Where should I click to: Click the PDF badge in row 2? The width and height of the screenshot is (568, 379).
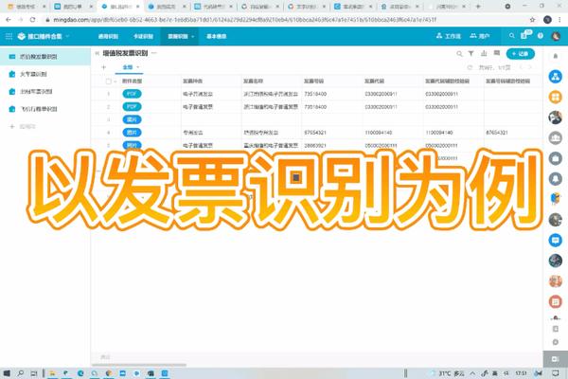(132, 107)
